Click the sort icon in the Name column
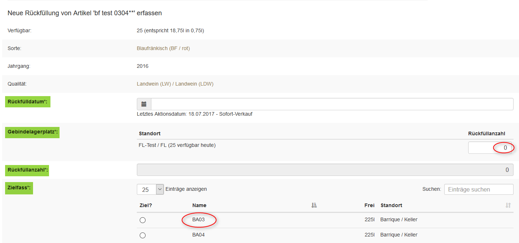Viewport: 519px width, 243px height. pos(314,205)
